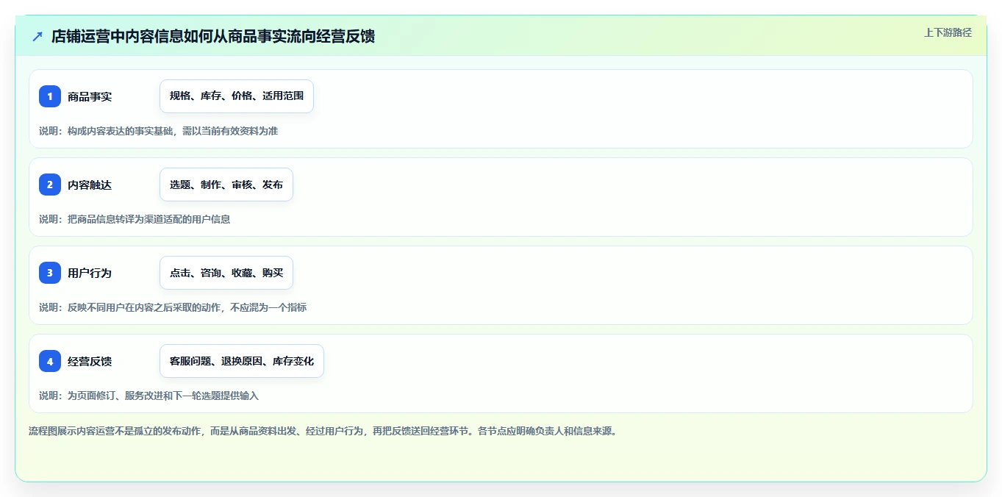Click the footer paragraph starting 流程图展示内容运营

[x=324, y=431]
